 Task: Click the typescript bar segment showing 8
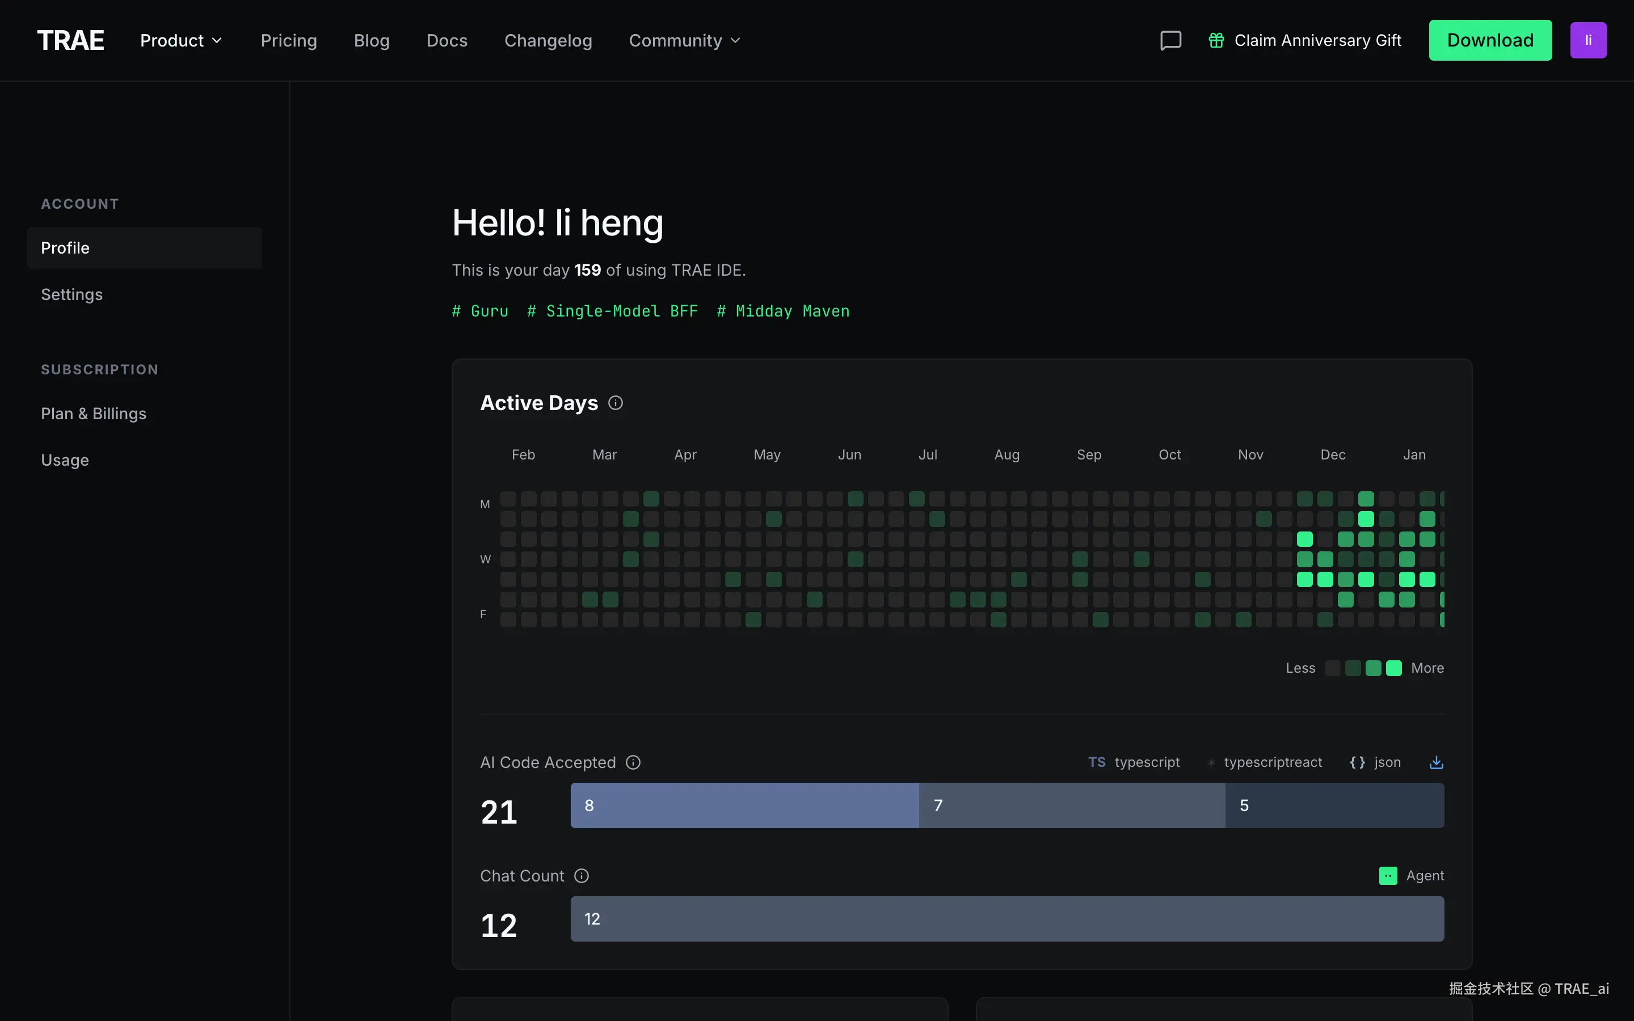(x=744, y=805)
